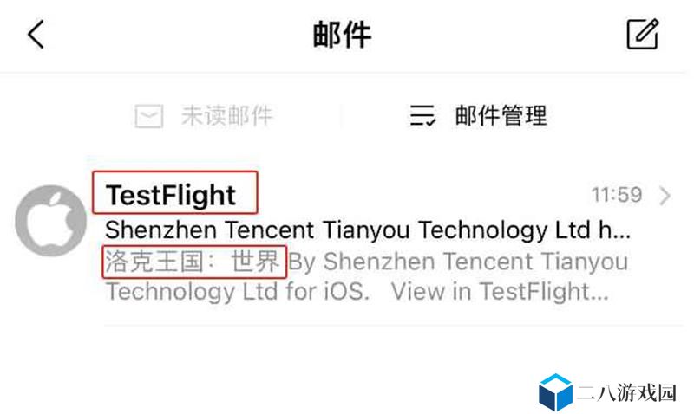Tap the envelope icon for unread mail

click(x=148, y=116)
